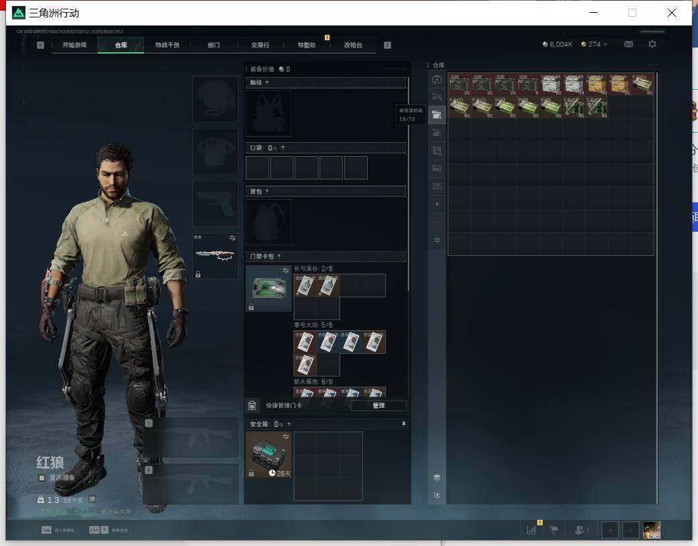
Task: Show help for 门禁卡包 section
Action: pyautogui.click(x=279, y=256)
